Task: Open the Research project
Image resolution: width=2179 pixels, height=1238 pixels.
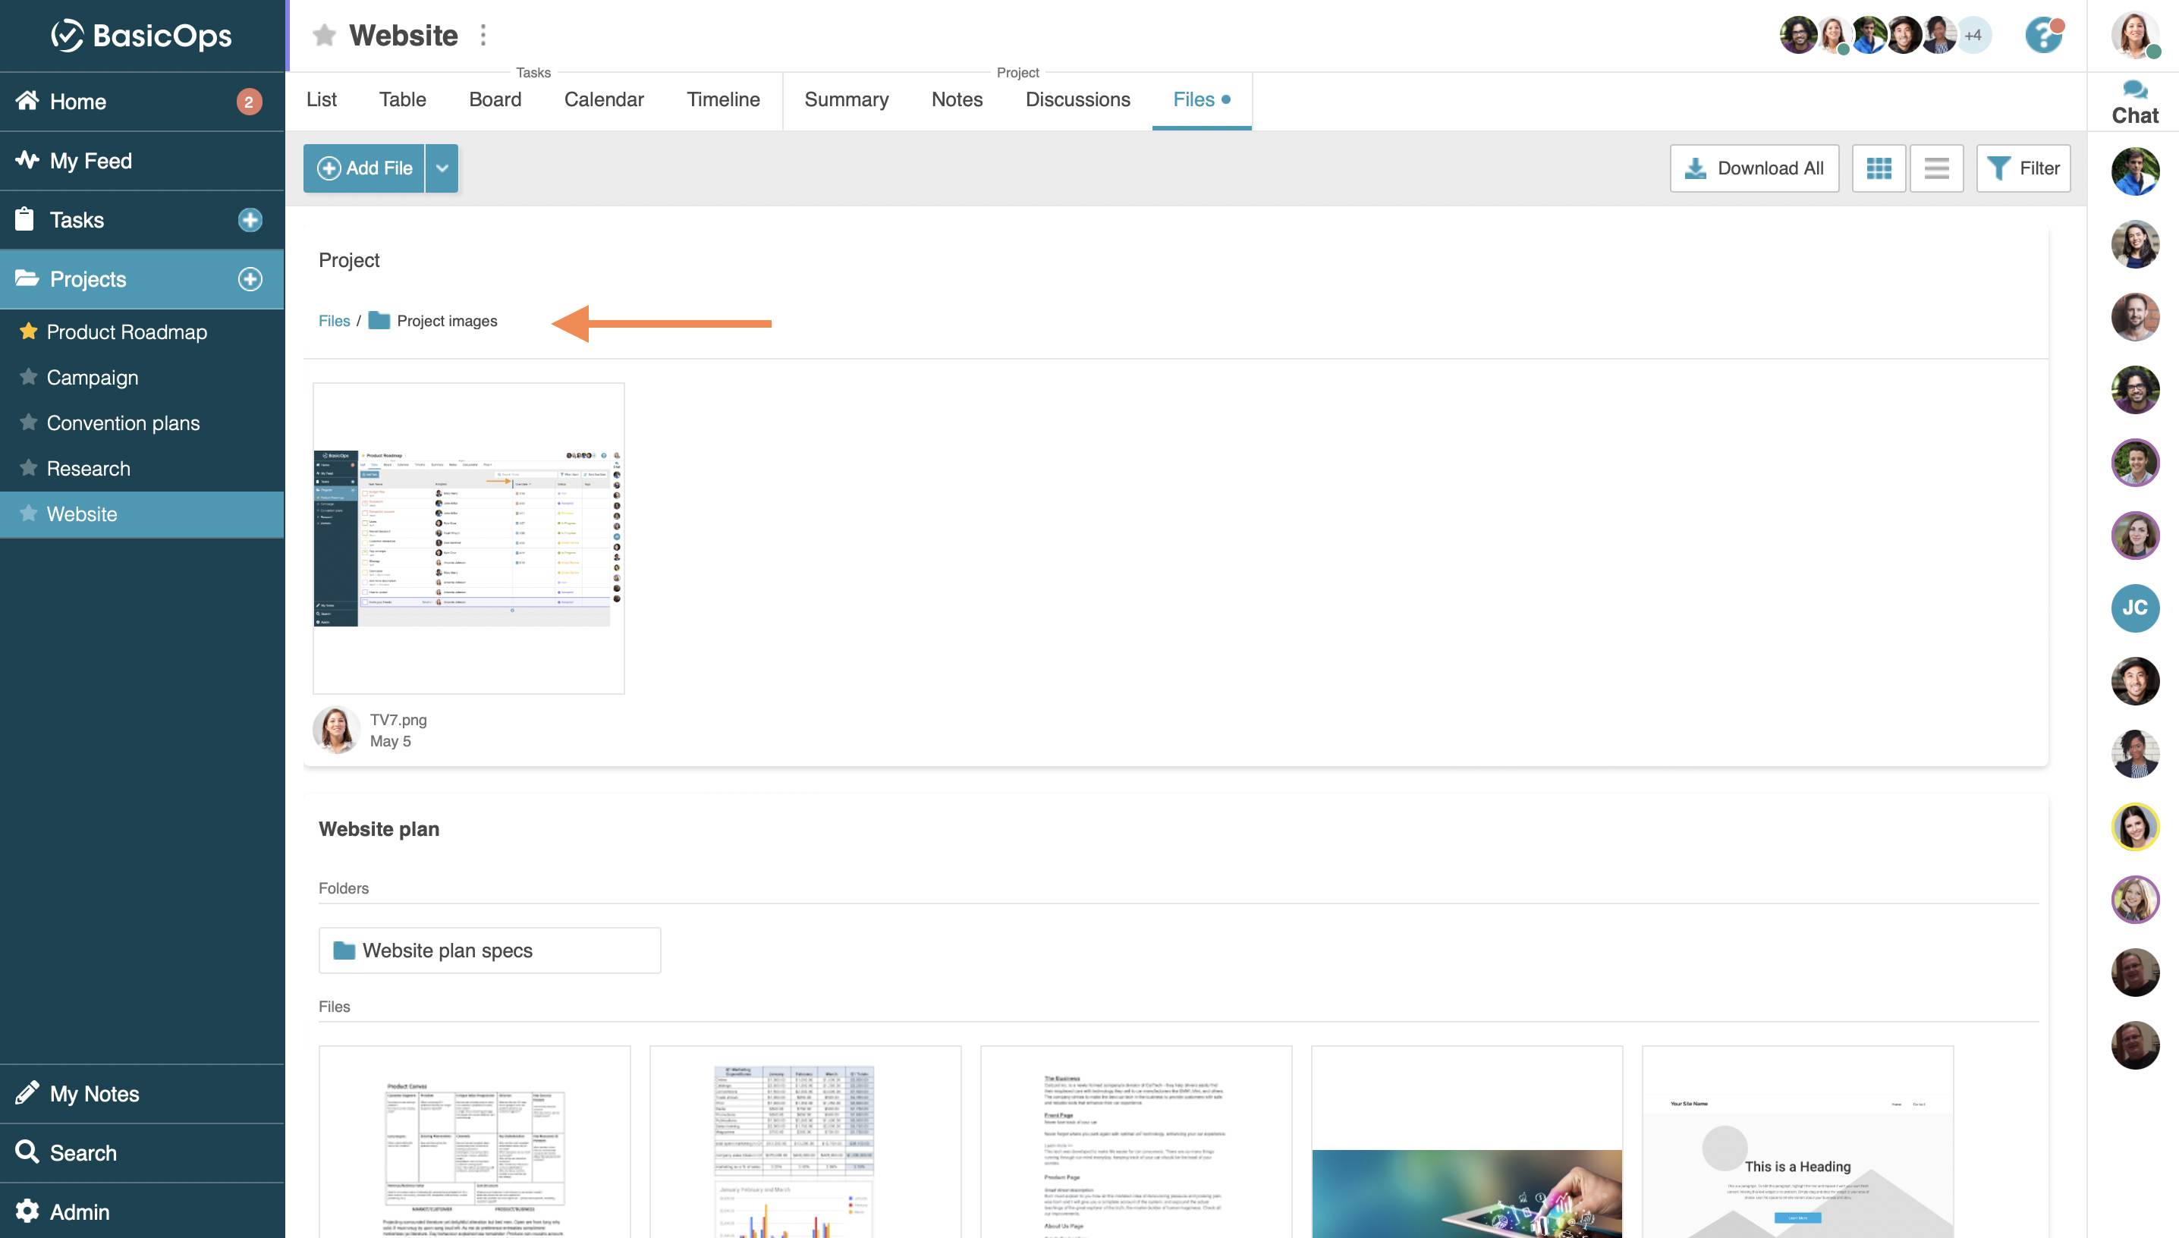Action: click(x=89, y=469)
